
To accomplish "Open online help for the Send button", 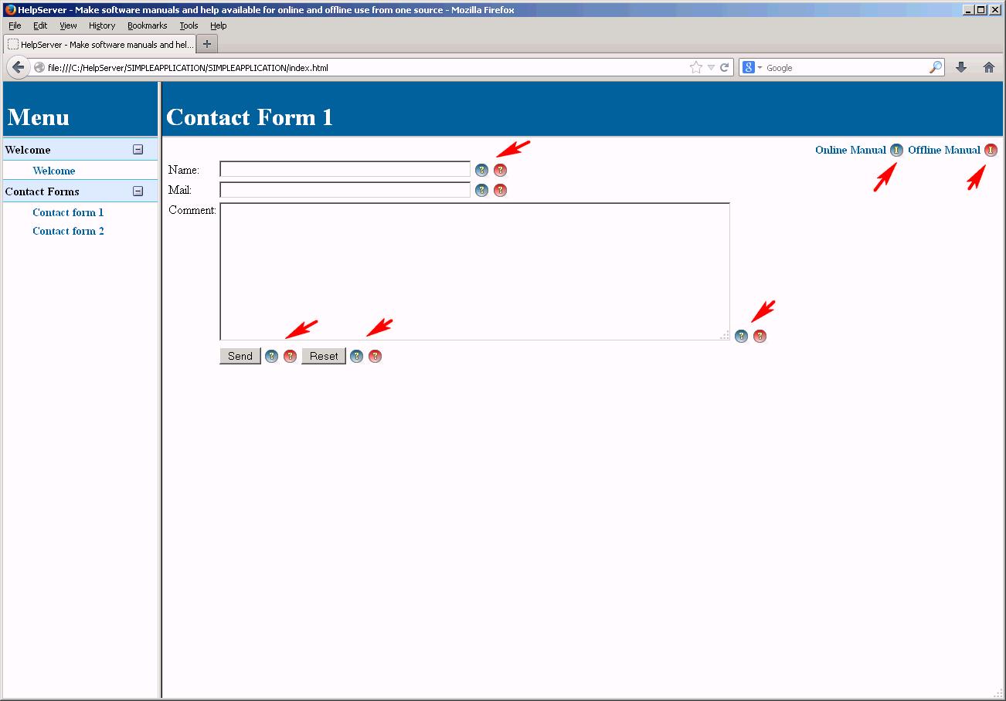I will tap(271, 356).
